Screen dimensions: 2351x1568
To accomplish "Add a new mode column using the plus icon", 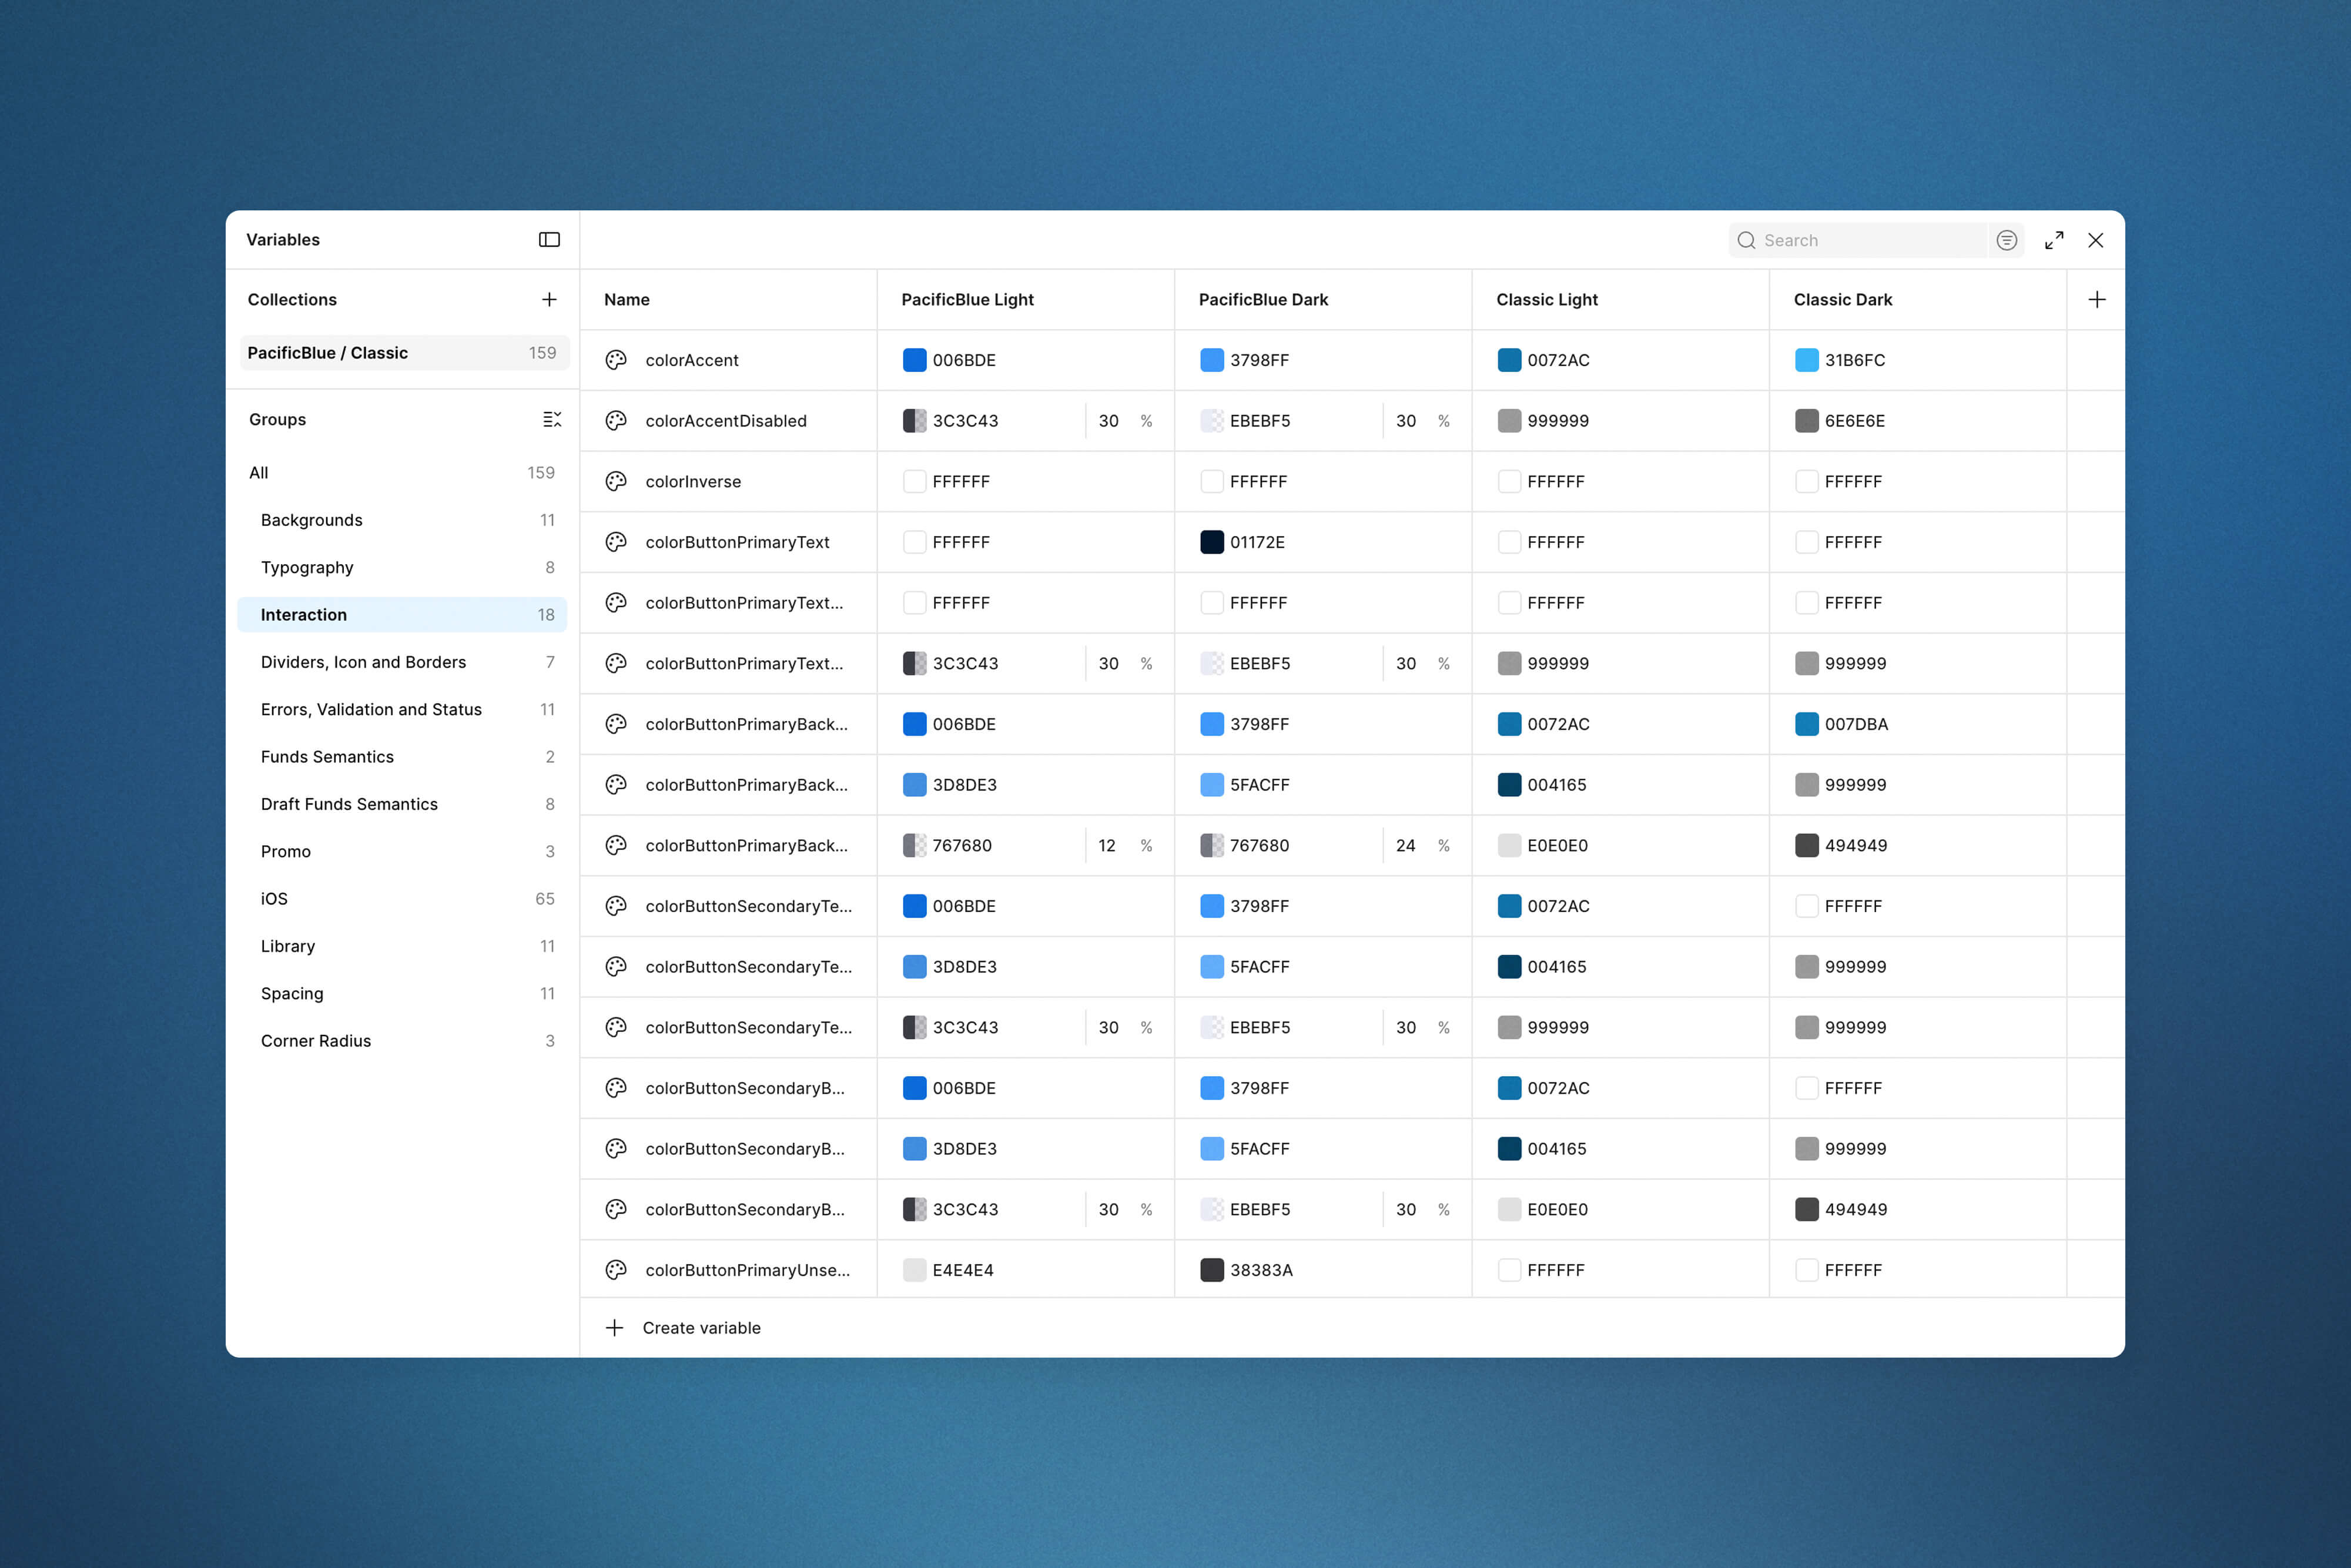I will 2097,299.
